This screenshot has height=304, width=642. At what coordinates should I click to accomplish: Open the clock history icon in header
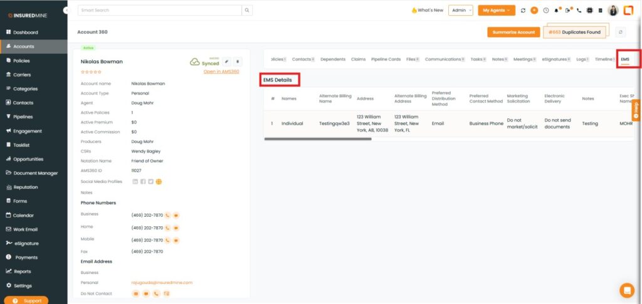point(545,11)
